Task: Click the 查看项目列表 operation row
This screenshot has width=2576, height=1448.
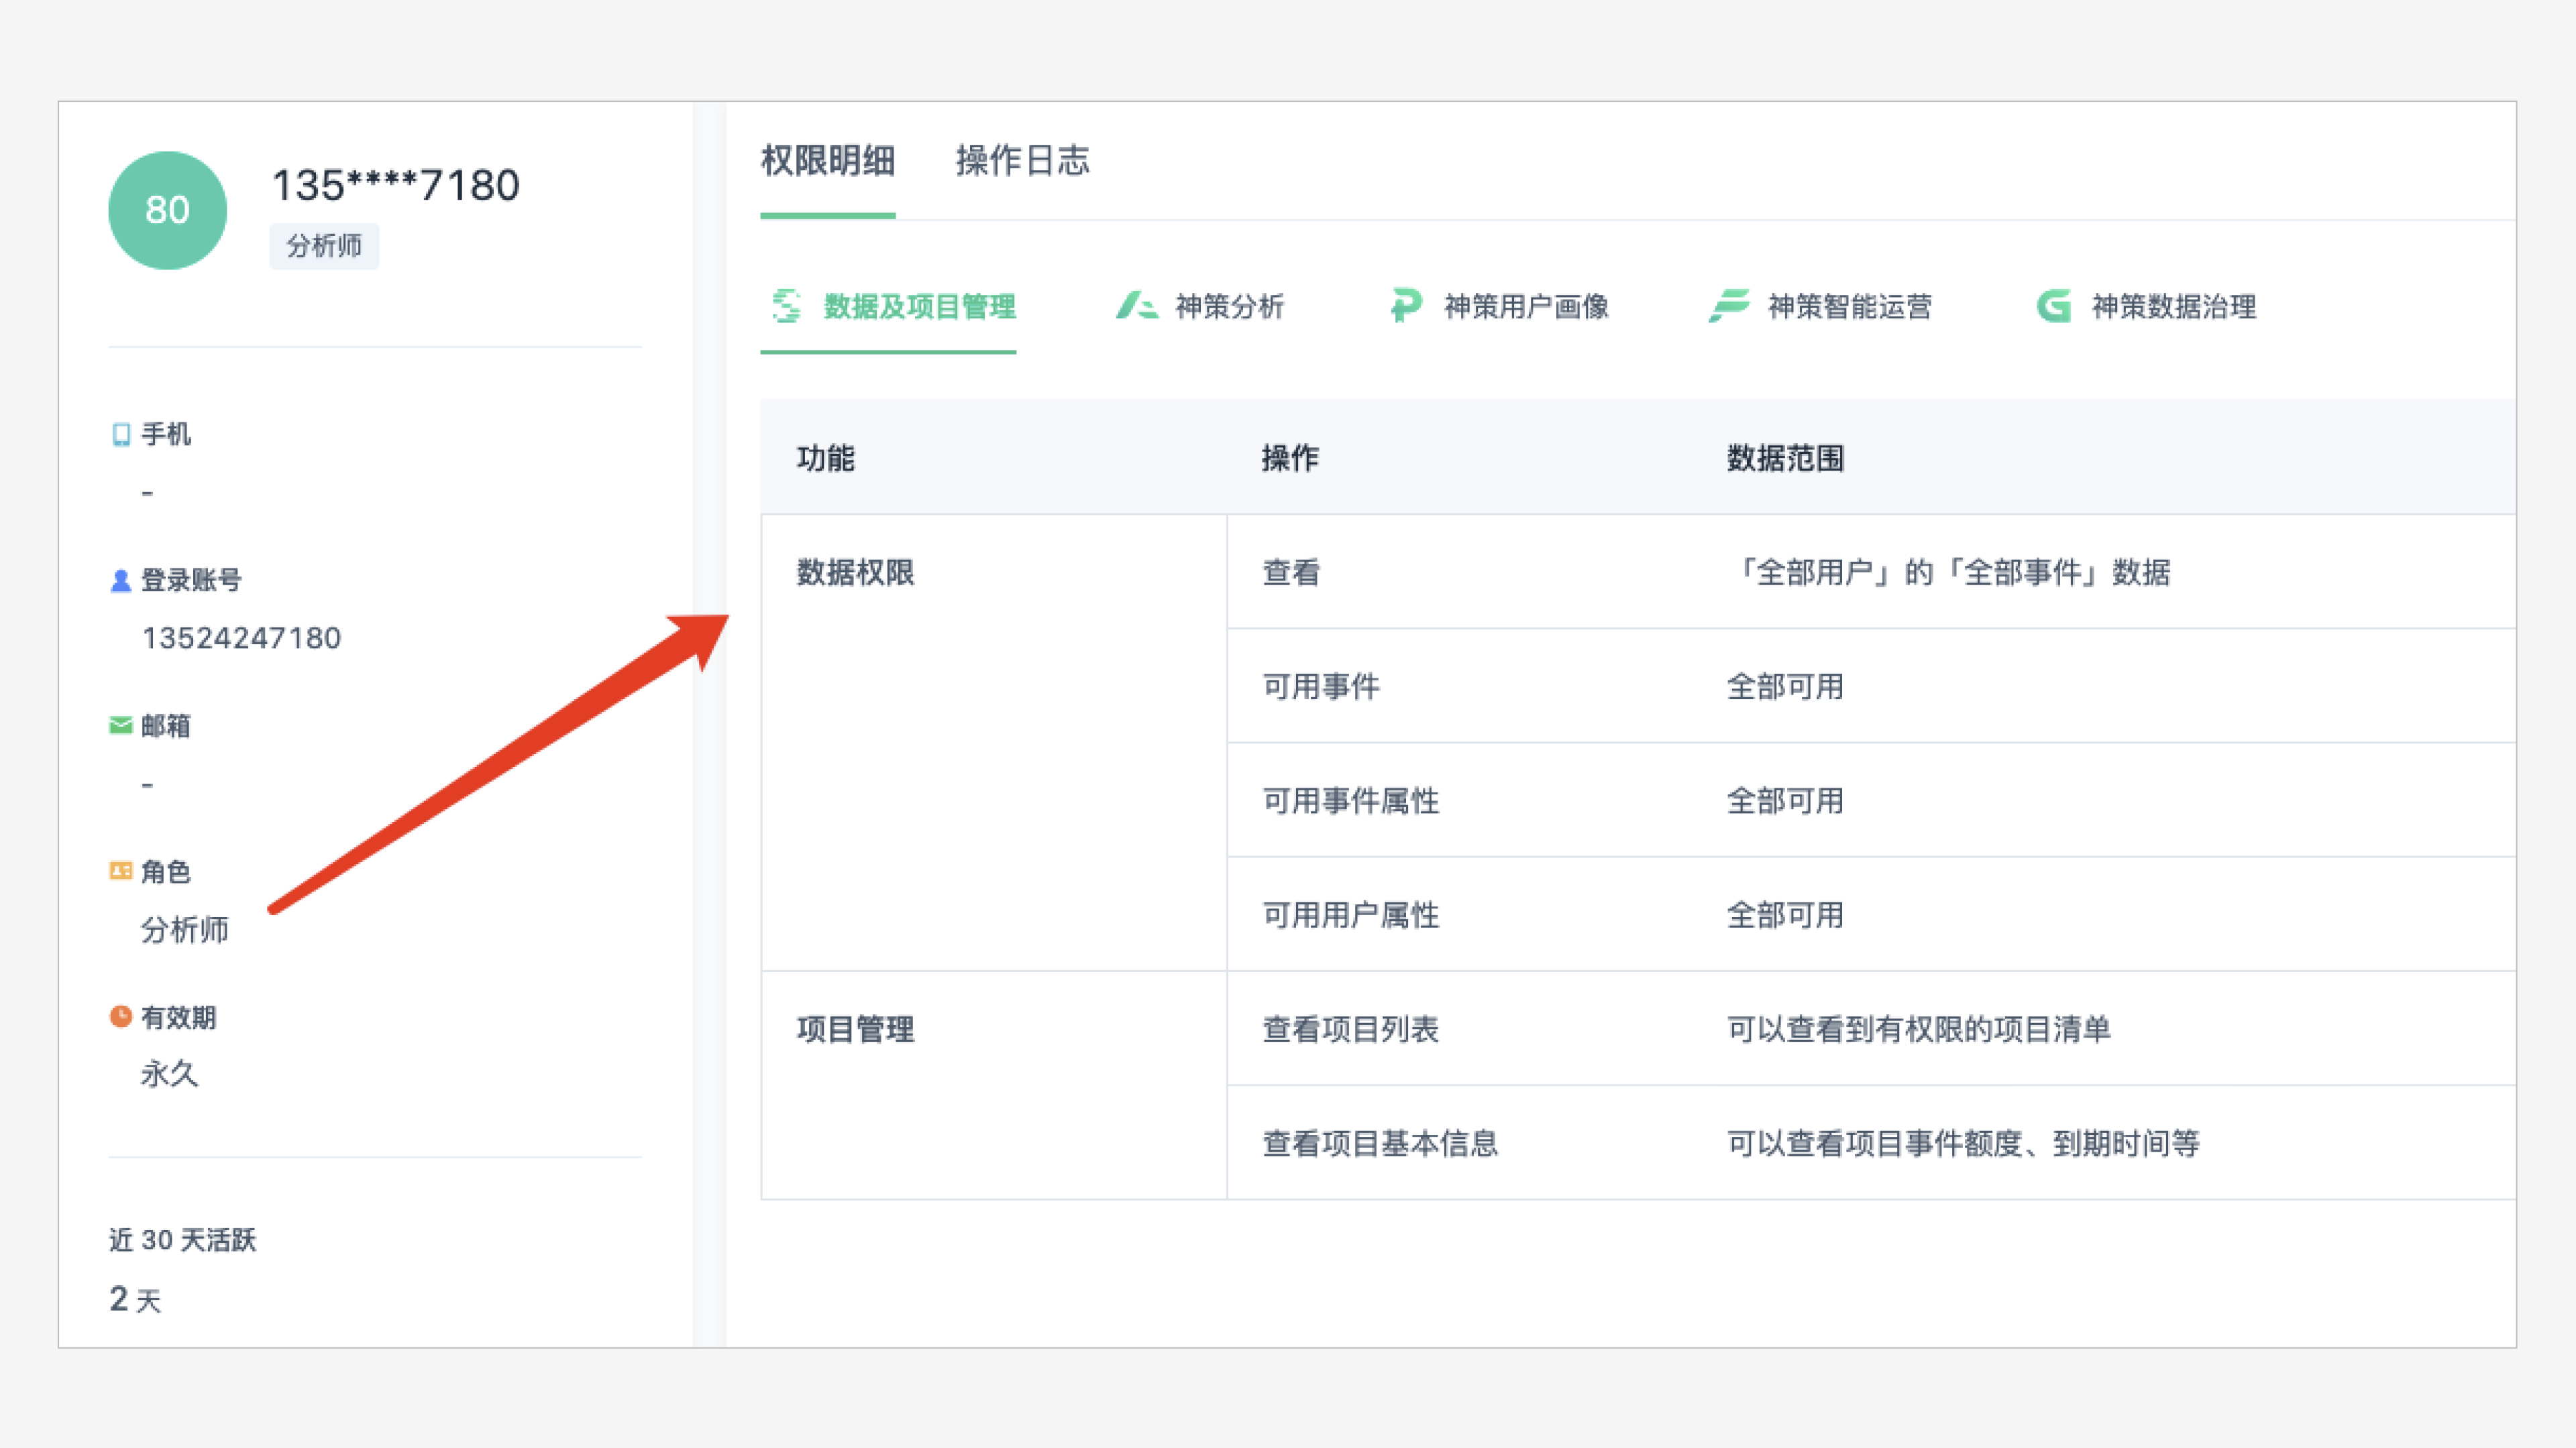Action: click(x=1350, y=1029)
